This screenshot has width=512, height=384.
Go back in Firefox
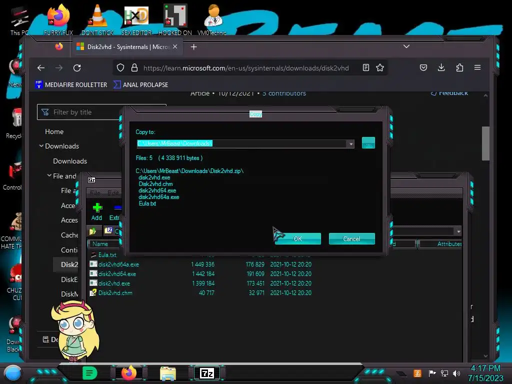41,67
